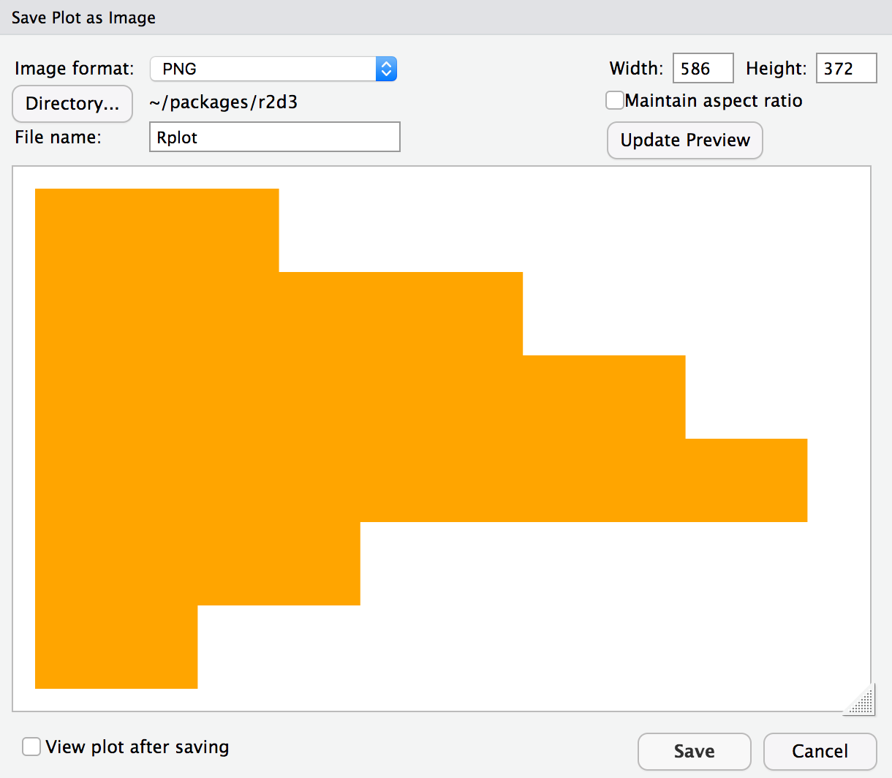The height and width of the screenshot is (778, 892).
Task: Click the blue arrows on the PNG selector
Action: point(386,69)
